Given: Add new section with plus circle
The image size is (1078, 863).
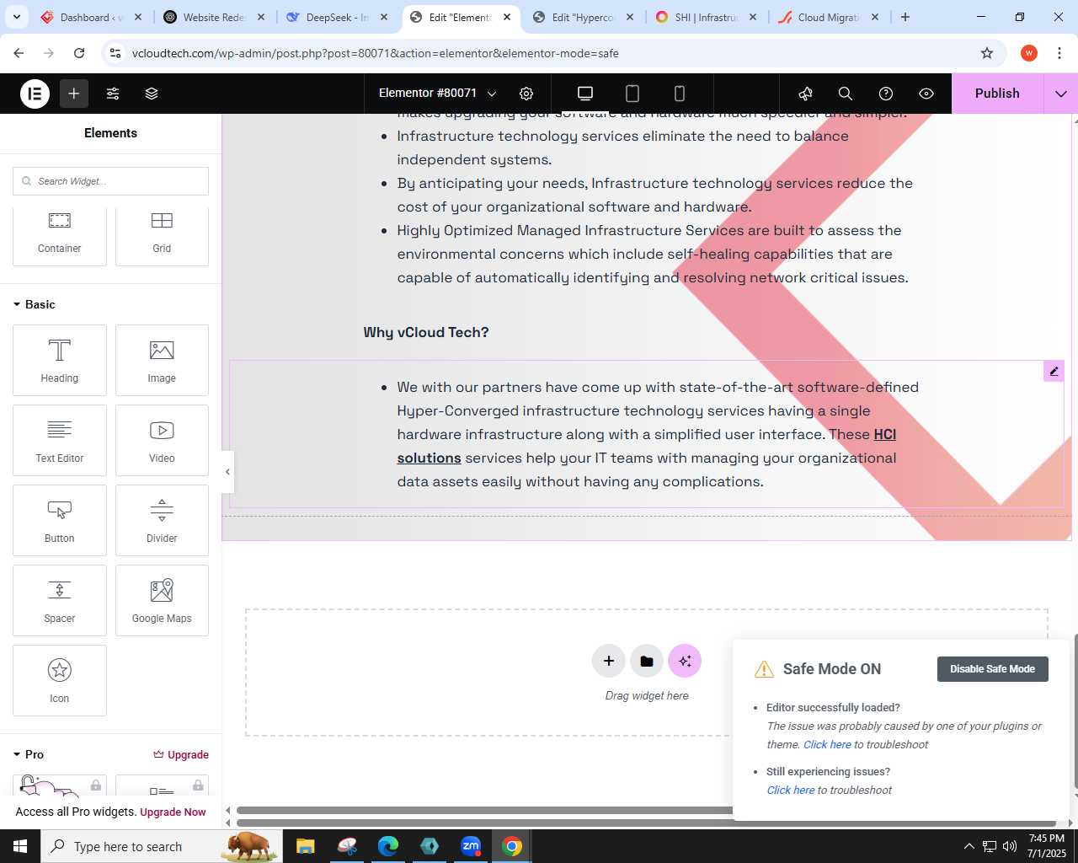Looking at the screenshot, I should click(x=608, y=661).
